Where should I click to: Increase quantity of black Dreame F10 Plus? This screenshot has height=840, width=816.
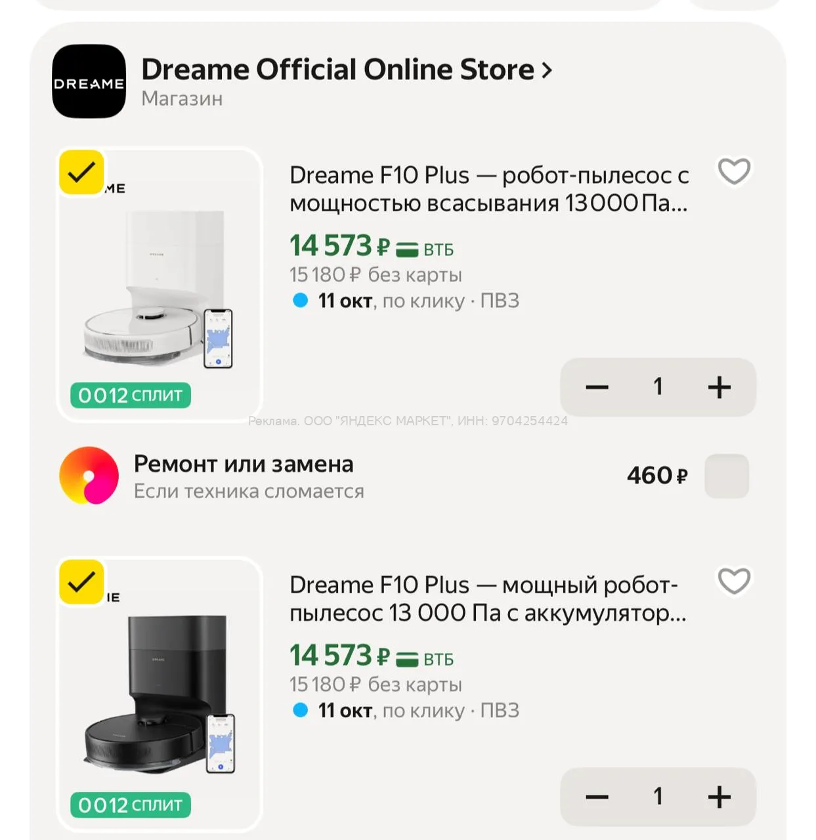(719, 797)
